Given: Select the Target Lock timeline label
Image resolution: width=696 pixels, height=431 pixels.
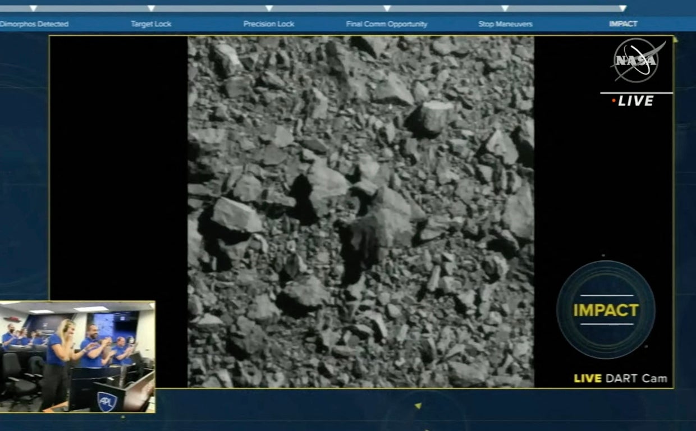Looking at the screenshot, I should point(151,24).
